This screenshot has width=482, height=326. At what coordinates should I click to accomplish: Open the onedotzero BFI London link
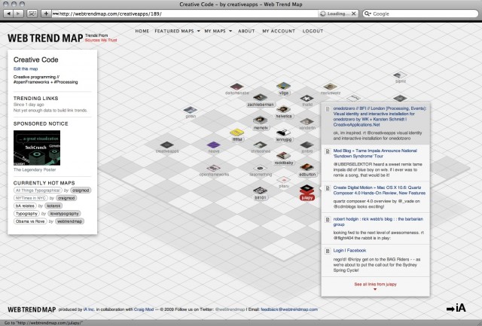click(x=380, y=117)
